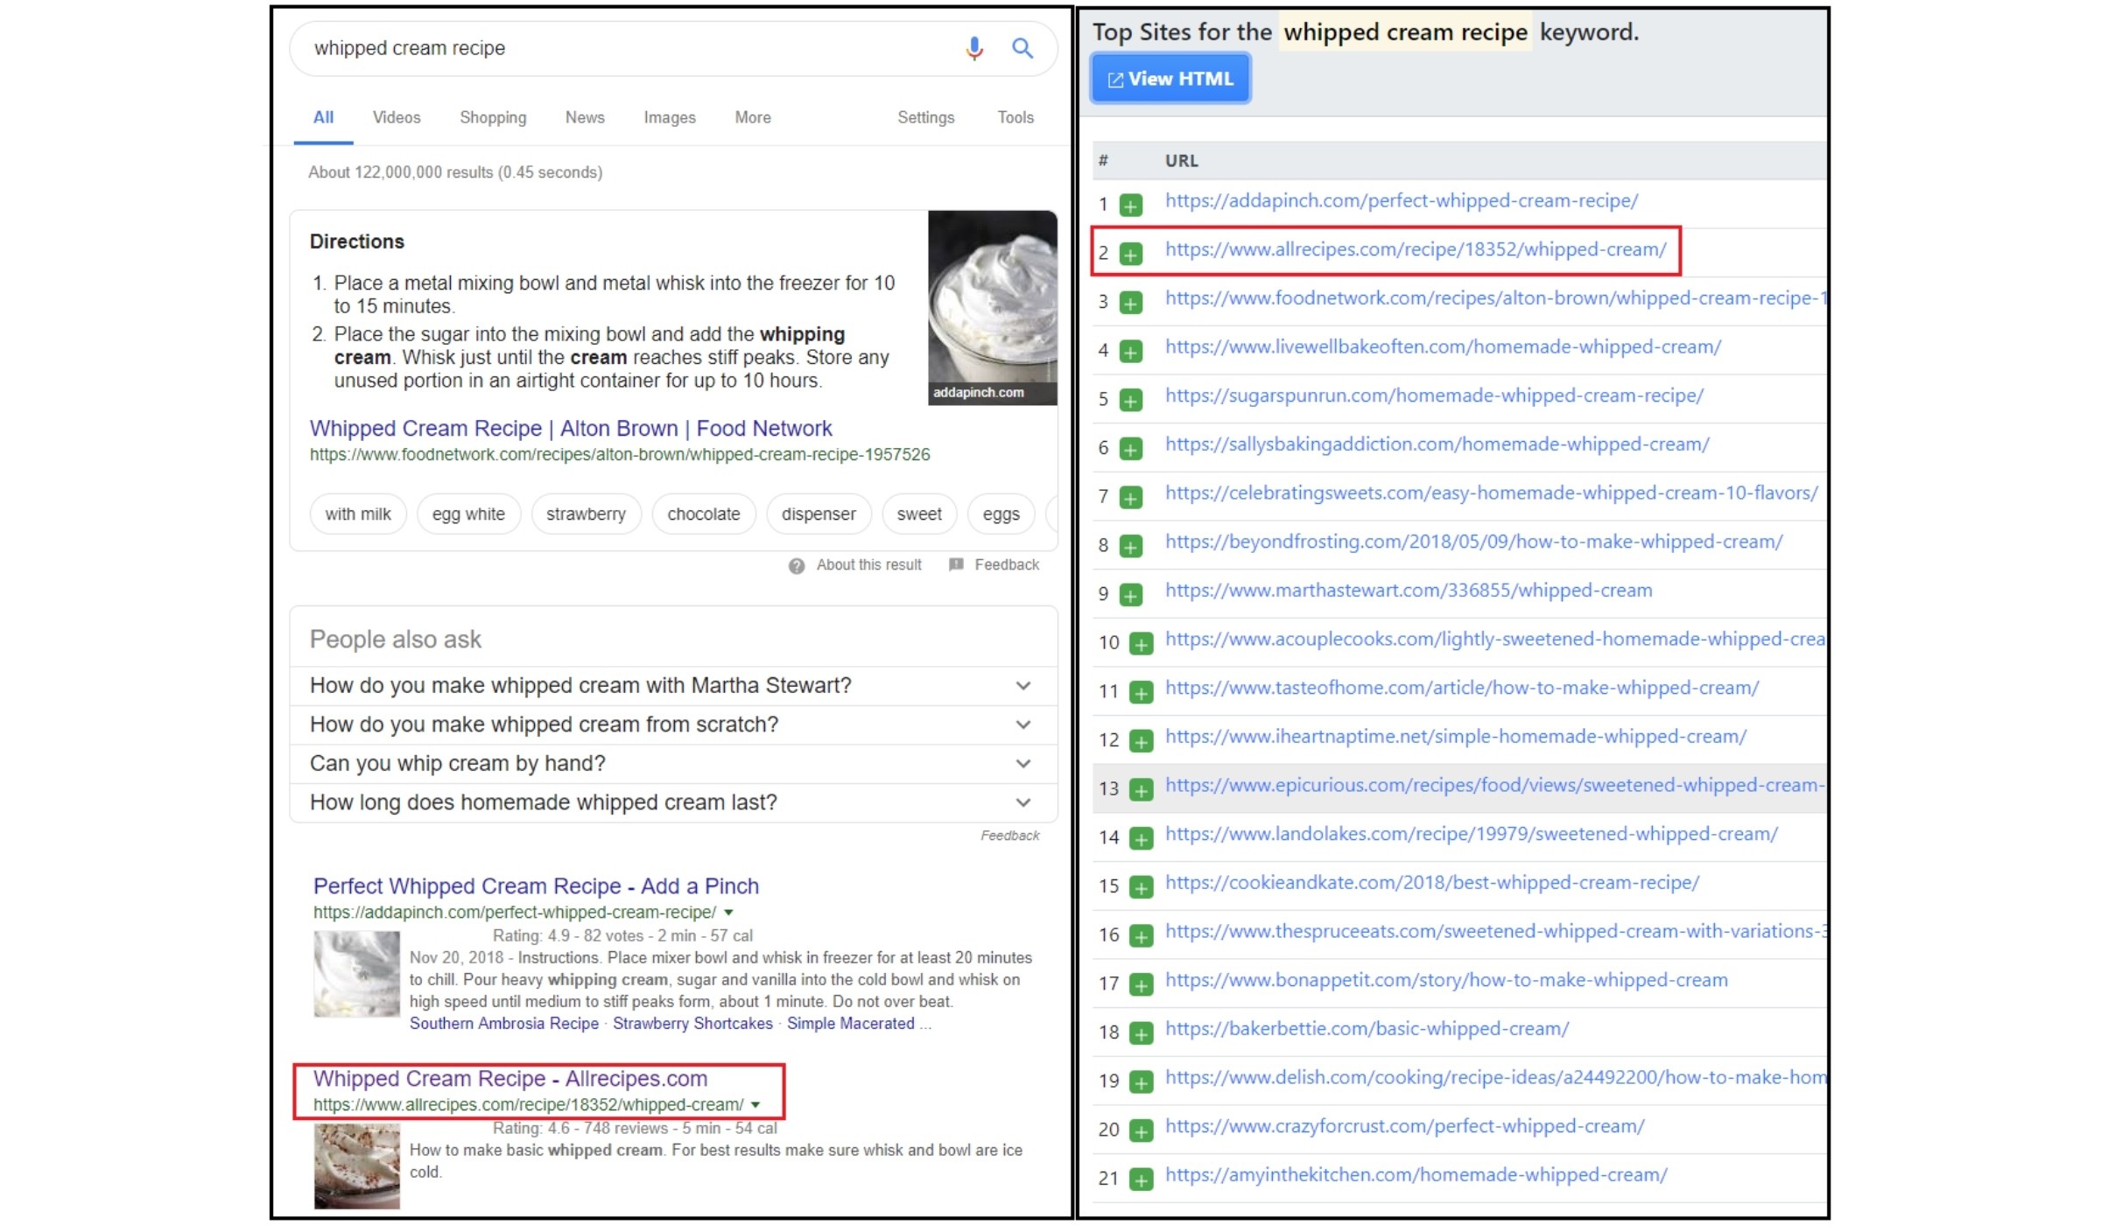2101x1225 pixels.
Task: Click the green plus icon beside the allrecipes URL
Action: [1131, 254]
